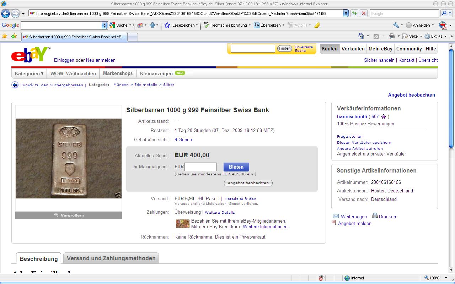Click the Favorites star icon
The image size is (455, 284).
pos(5,36)
